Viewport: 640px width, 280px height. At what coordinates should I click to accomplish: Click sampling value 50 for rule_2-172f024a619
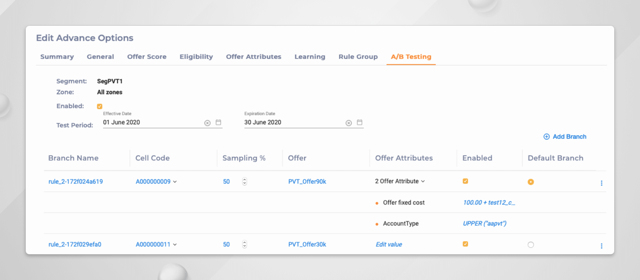227,182
